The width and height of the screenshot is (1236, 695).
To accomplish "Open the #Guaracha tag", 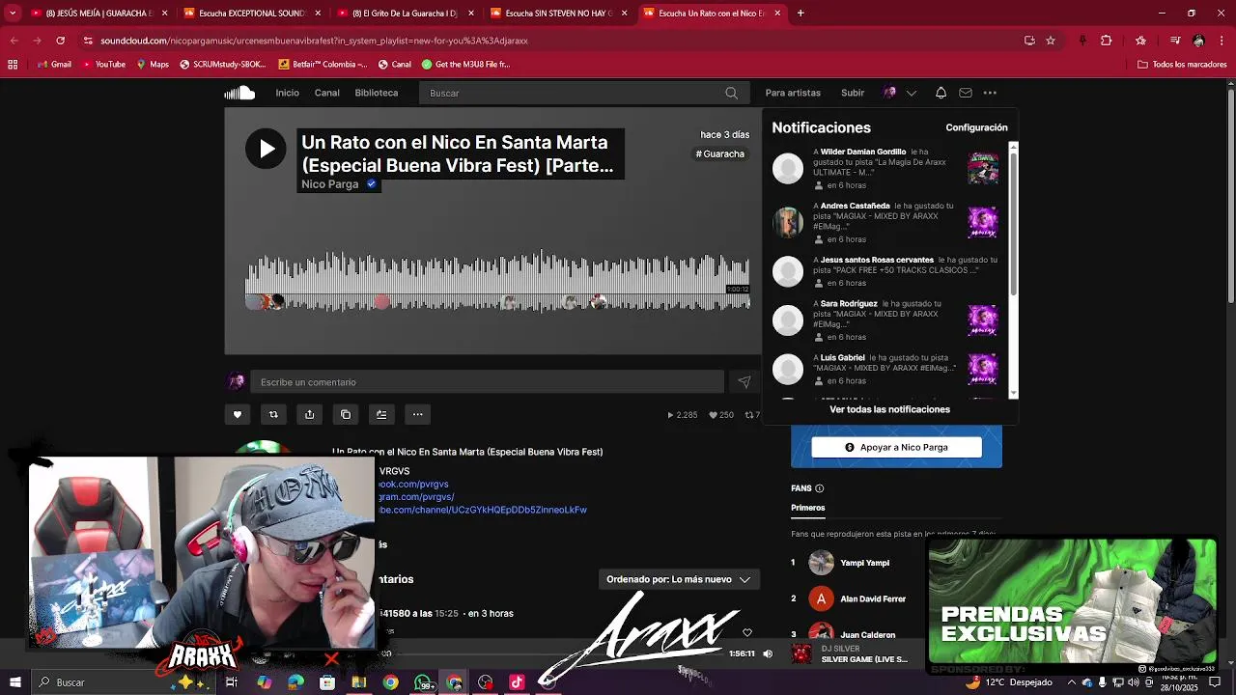I will point(720,153).
